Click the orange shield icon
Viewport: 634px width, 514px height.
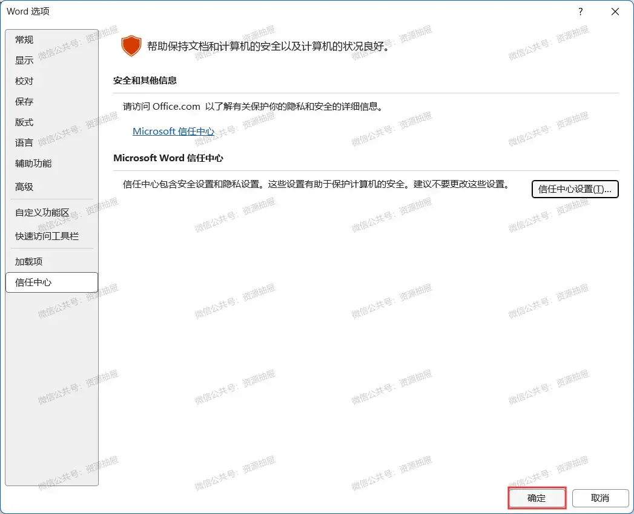pos(131,45)
